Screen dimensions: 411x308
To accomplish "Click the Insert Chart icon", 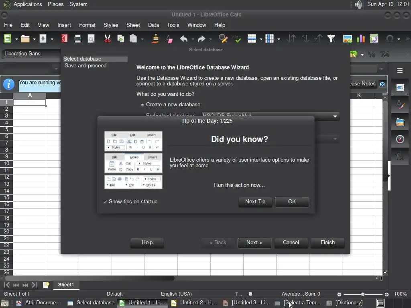I will pos(361,39).
